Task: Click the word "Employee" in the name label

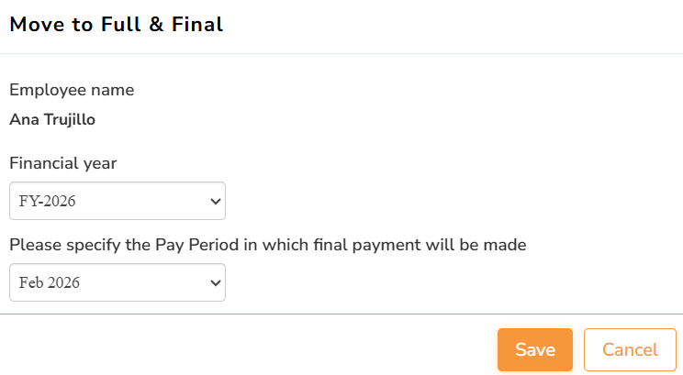Action: [x=44, y=90]
